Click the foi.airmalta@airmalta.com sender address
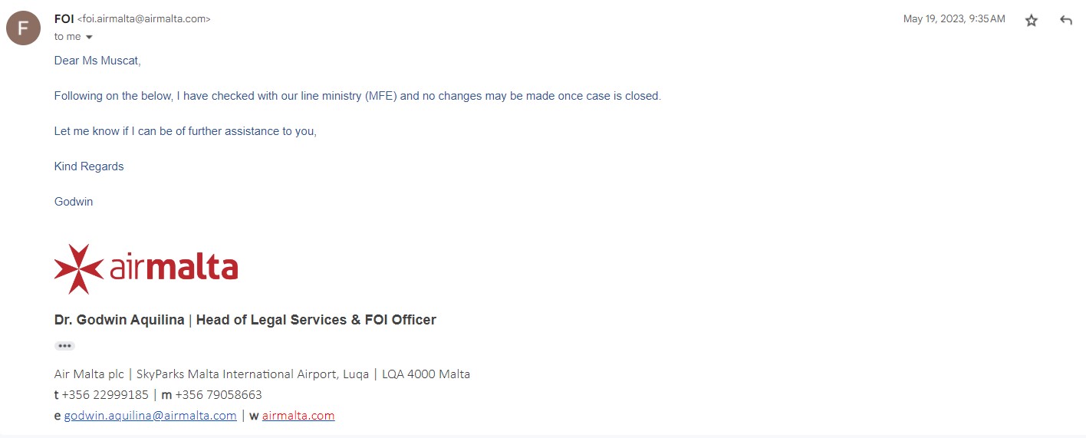The image size is (1086, 438). (x=144, y=19)
